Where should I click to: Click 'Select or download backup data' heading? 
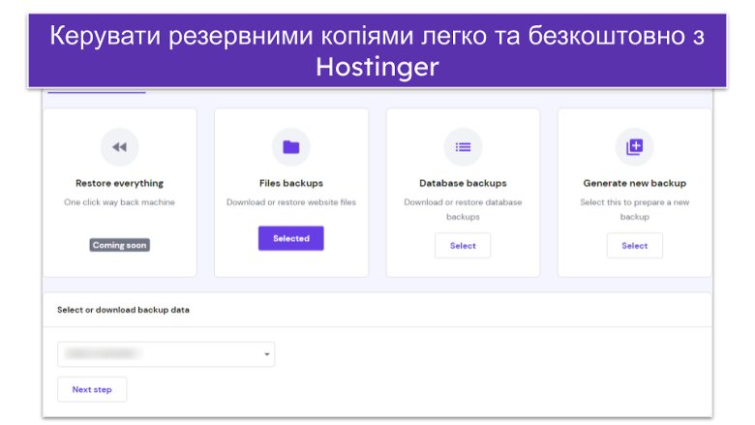click(x=123, y=310)
